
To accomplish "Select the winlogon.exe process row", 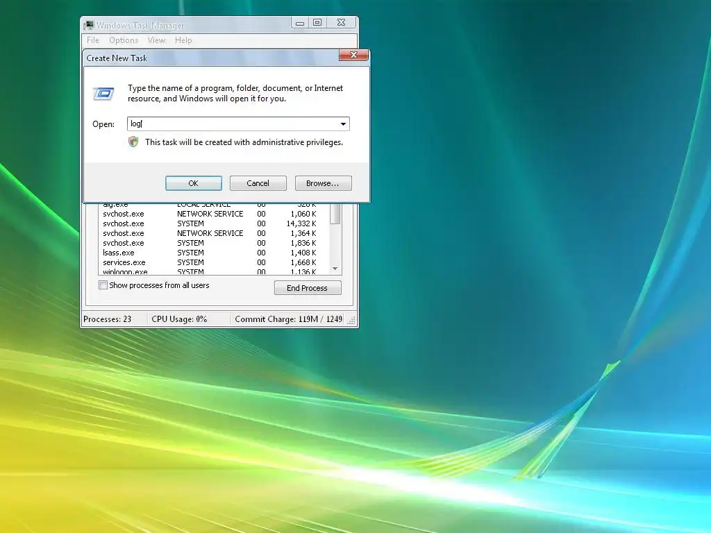I will point(214,271).
